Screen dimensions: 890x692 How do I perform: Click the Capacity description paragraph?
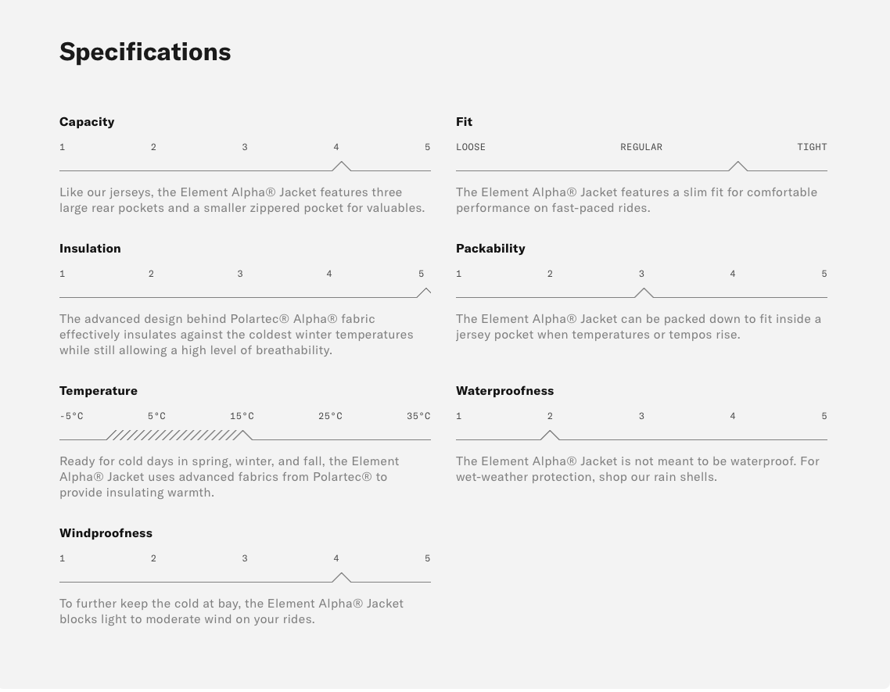242,200
